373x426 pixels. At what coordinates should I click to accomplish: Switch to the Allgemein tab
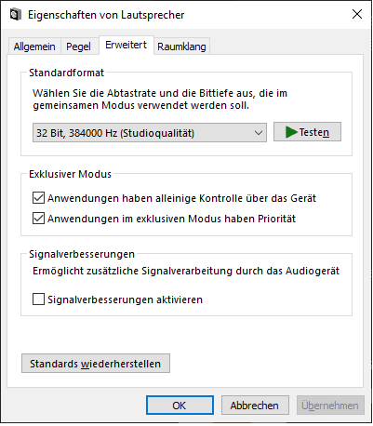coord(34,47)
